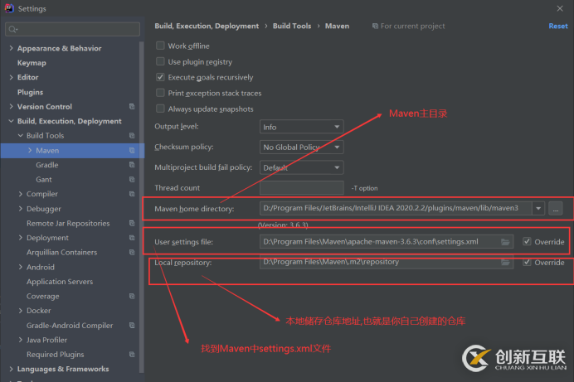The width and height of the screenshot is (574, 382).
Task: Select Keymap in settings tree
Action: click(32, 63)
